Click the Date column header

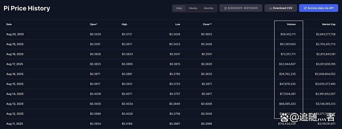9,24
